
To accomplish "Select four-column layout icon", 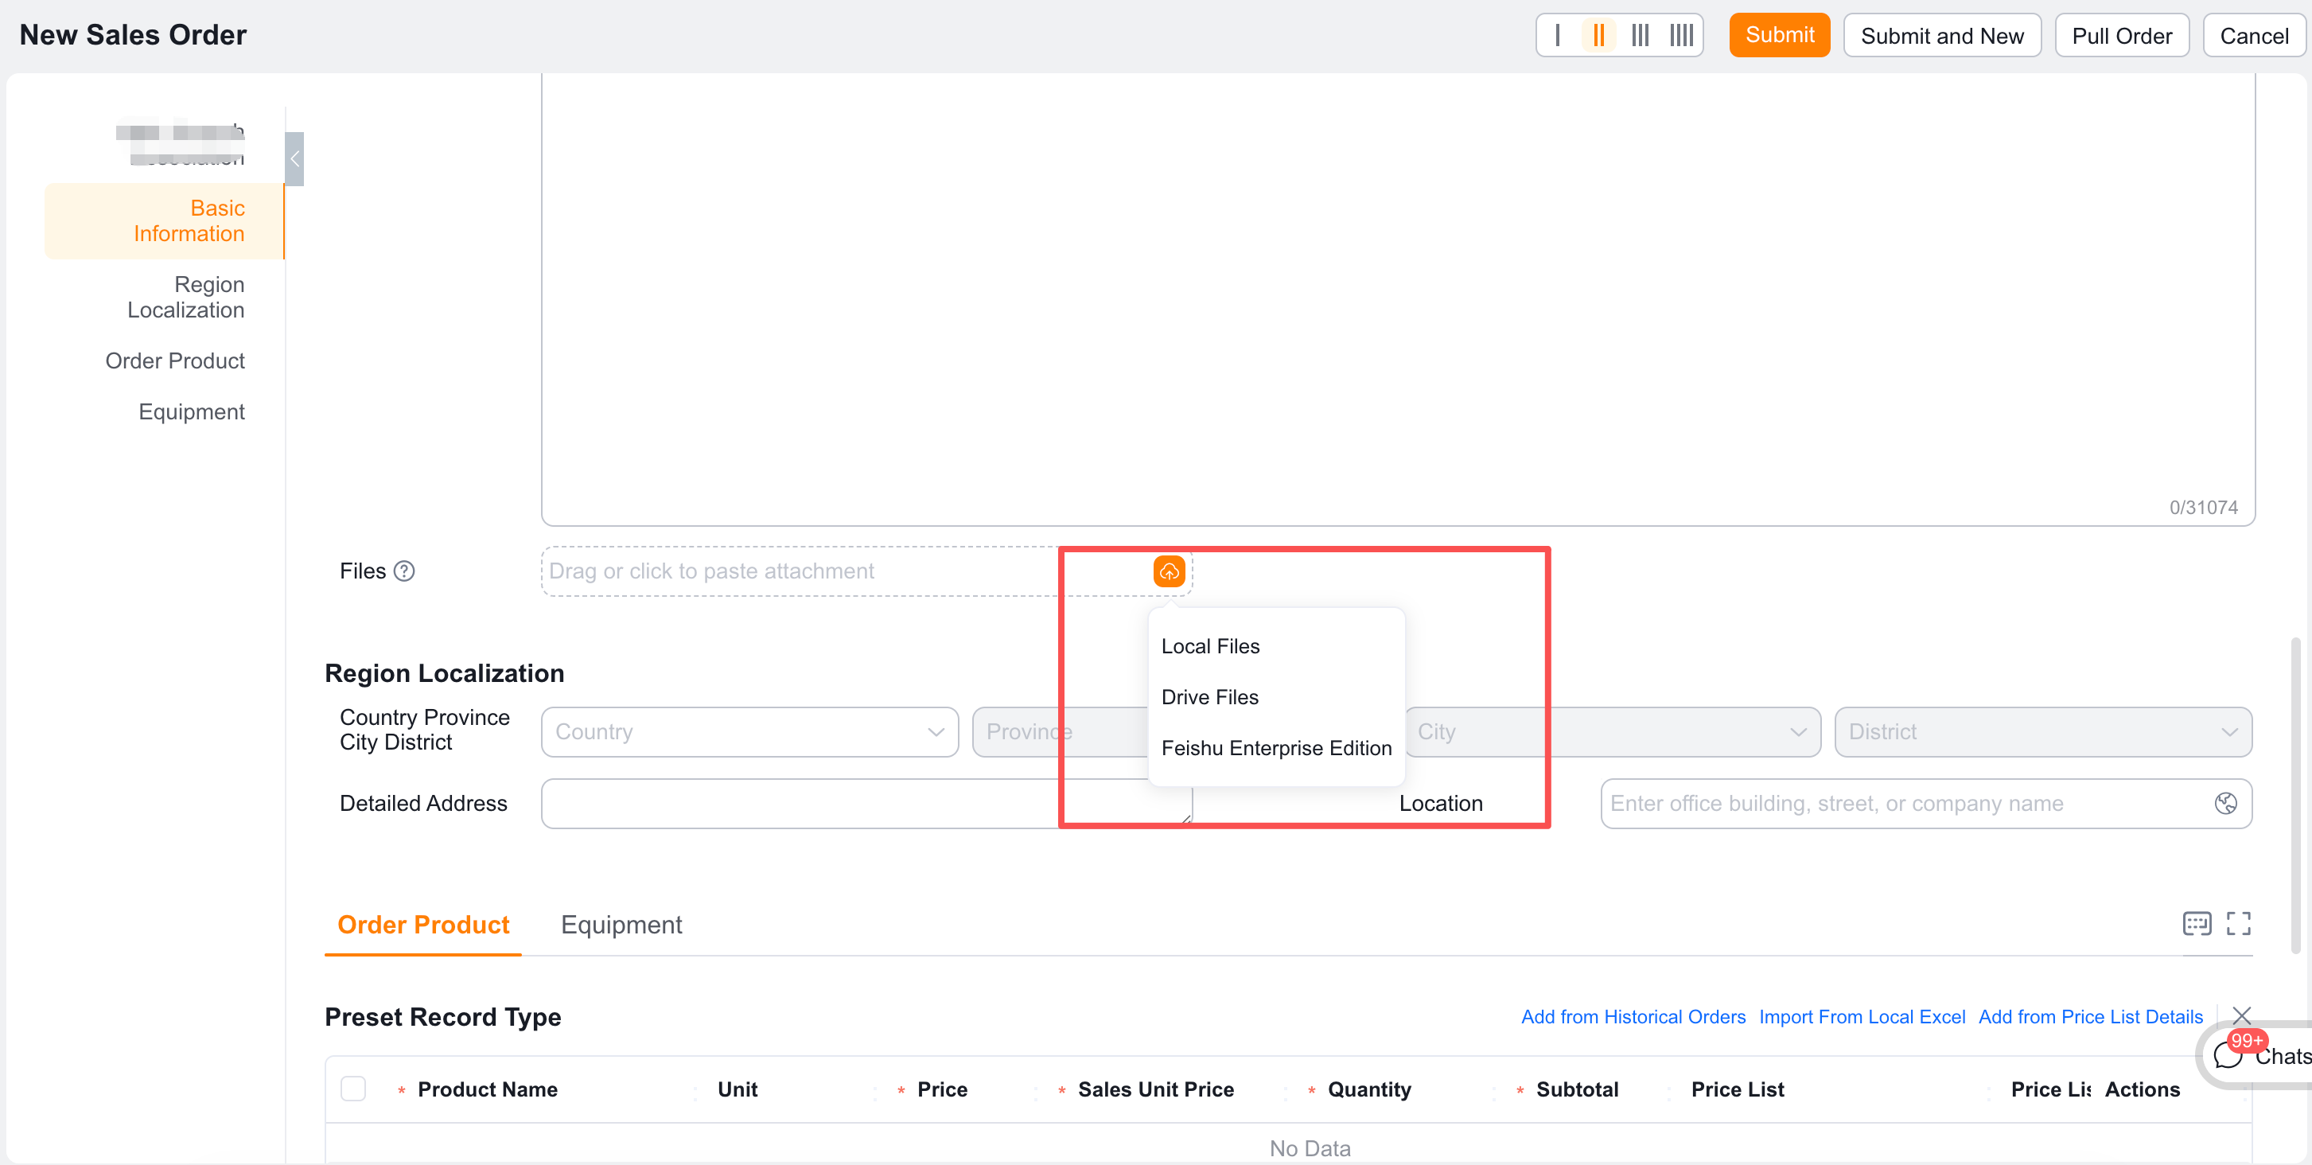I will (x=1681, y=35).
